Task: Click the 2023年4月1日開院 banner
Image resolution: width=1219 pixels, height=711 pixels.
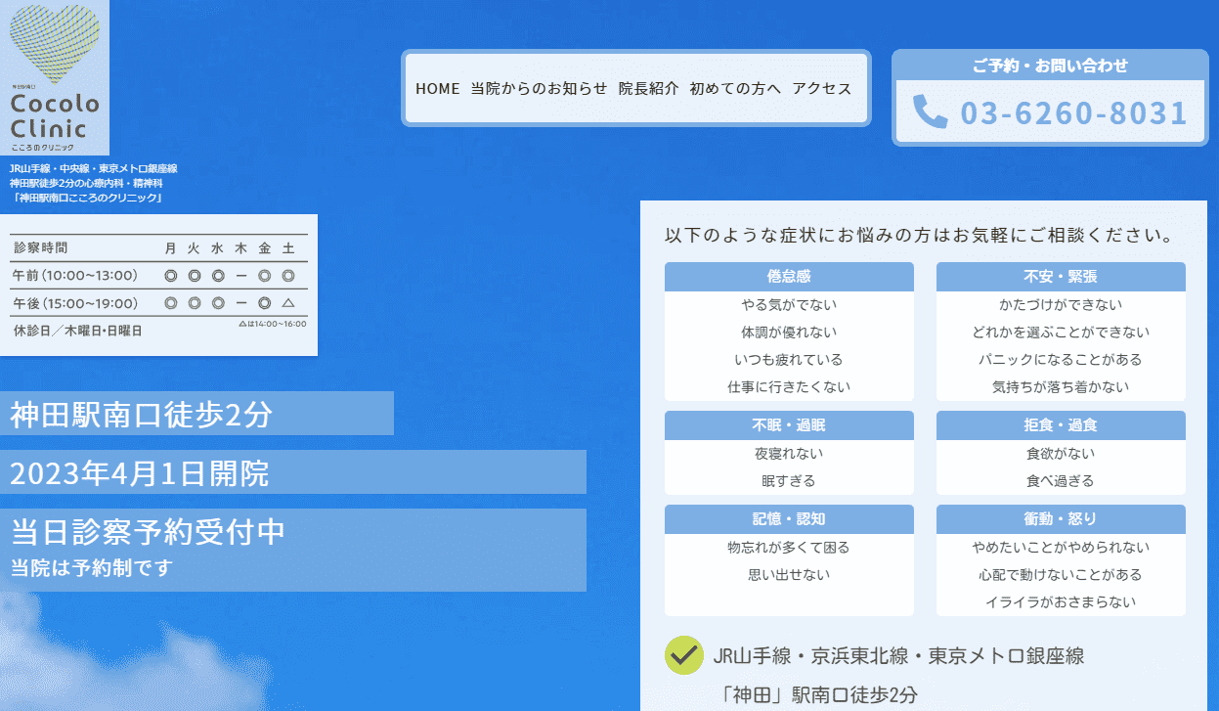Action: [x=140, y=473]
